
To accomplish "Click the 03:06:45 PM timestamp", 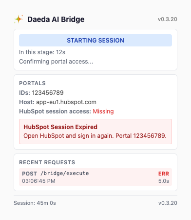I will pos(38,181).
